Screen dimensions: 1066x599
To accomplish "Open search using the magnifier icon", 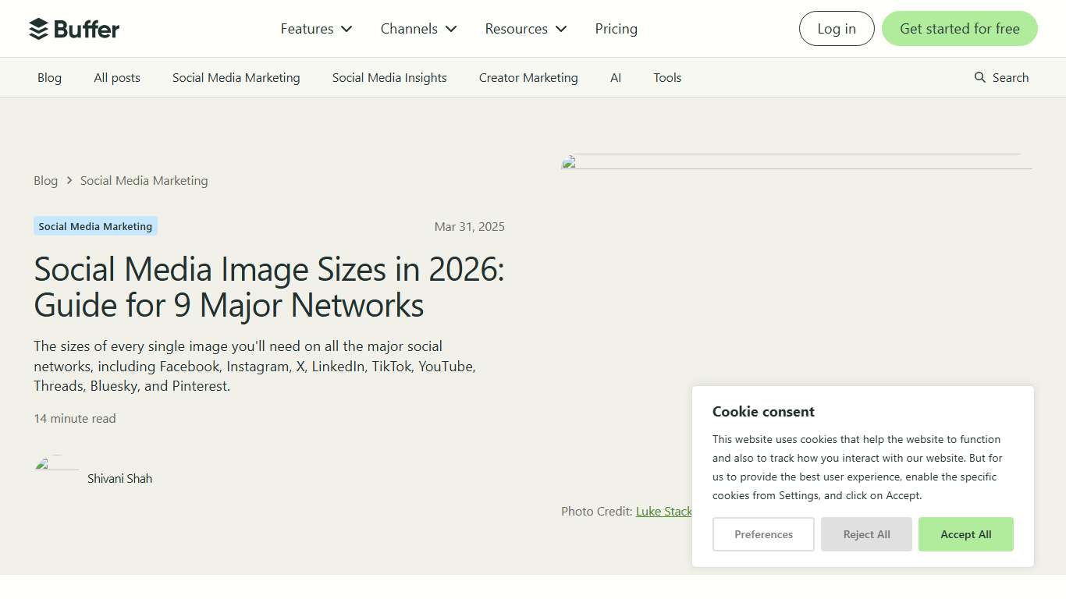I will [x=979, y=77].
